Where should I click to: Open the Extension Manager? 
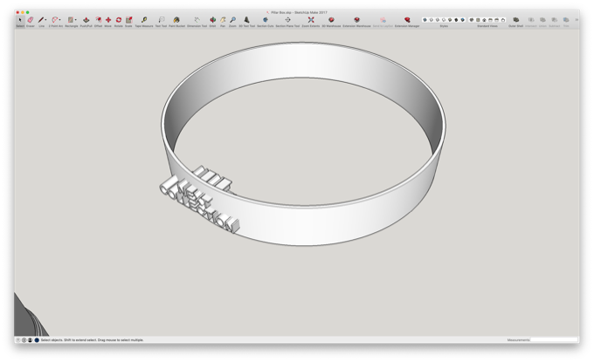pos(407,20)
